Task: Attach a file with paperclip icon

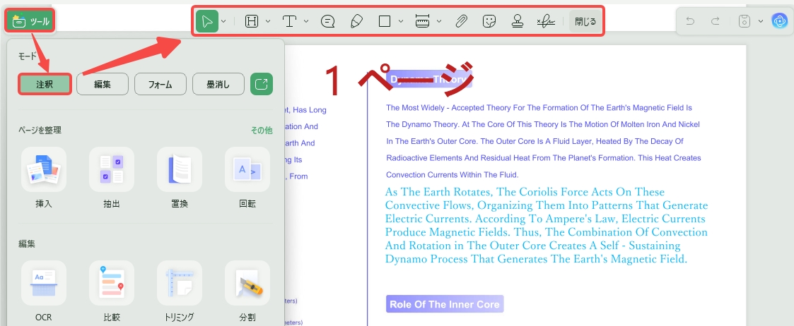Action: click(460, 21)
